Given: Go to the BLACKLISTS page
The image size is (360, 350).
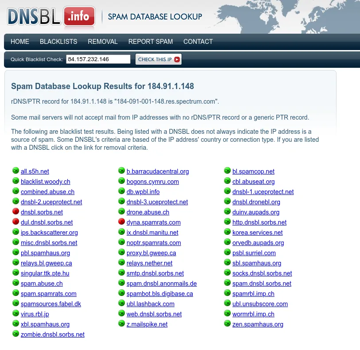Looking at the screenshot, I should click(x=58, y=42).
